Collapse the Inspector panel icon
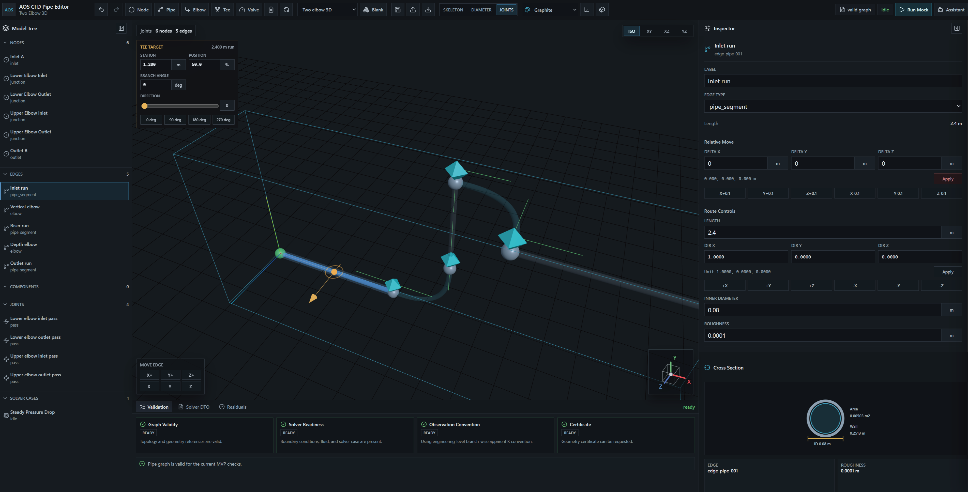This screenshot has width=968, height=492. pyautogui.click(x=957, y=28)
